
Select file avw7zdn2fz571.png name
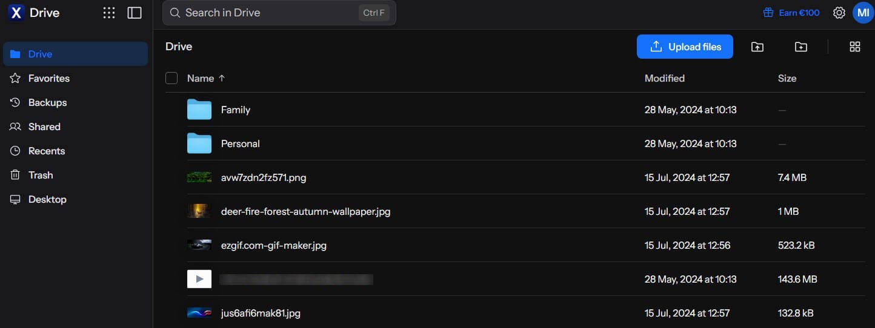264,177
